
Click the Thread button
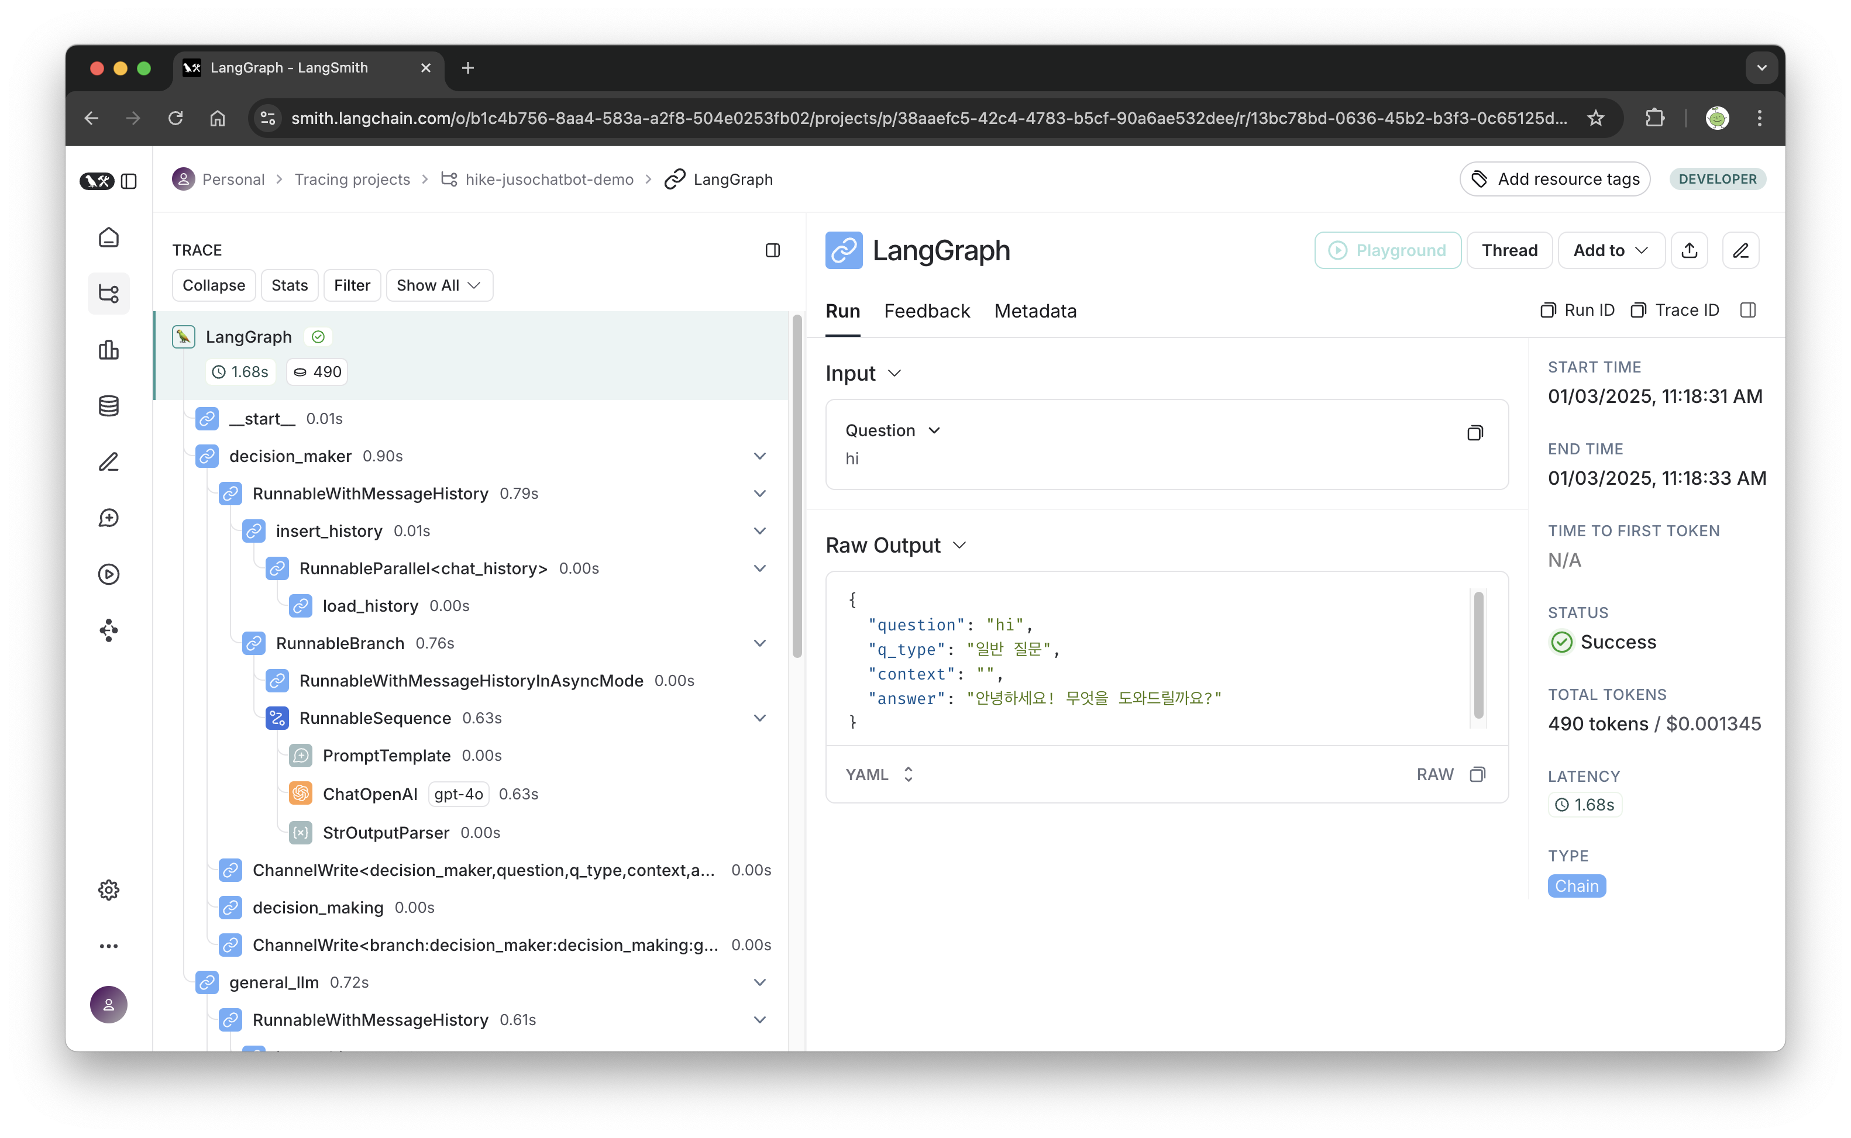(1509, 251)
